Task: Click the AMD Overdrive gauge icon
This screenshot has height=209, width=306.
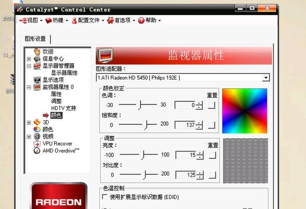Action: (x=37, y=150)
